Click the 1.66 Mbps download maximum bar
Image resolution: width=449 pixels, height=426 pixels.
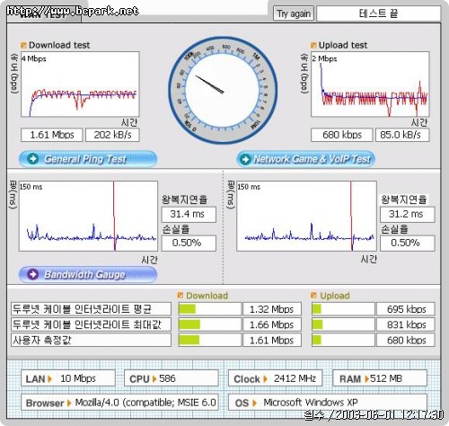(209, 324)
